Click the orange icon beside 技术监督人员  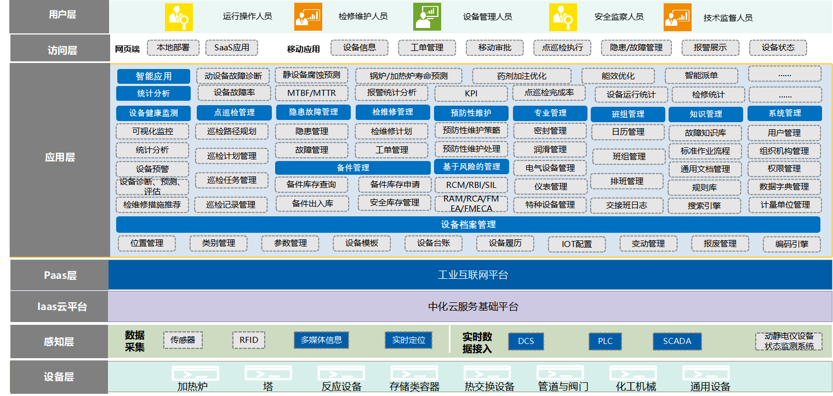[x=677, y=17]
